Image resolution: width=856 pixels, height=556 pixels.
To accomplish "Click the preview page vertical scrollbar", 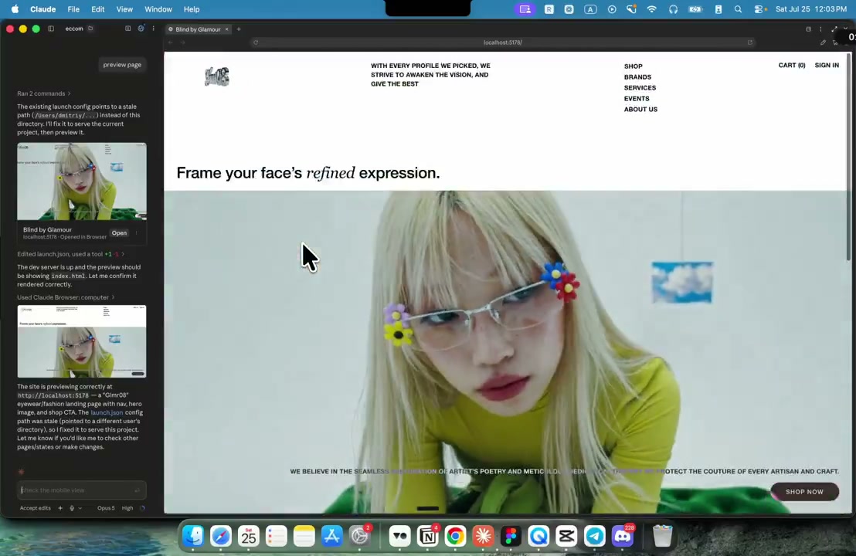I will pos(848,158).
